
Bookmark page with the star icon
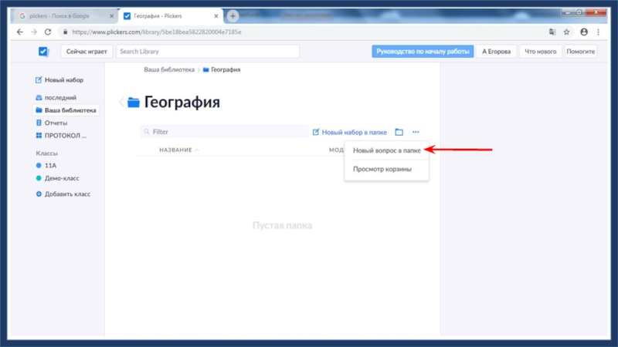tap(566, 32)
